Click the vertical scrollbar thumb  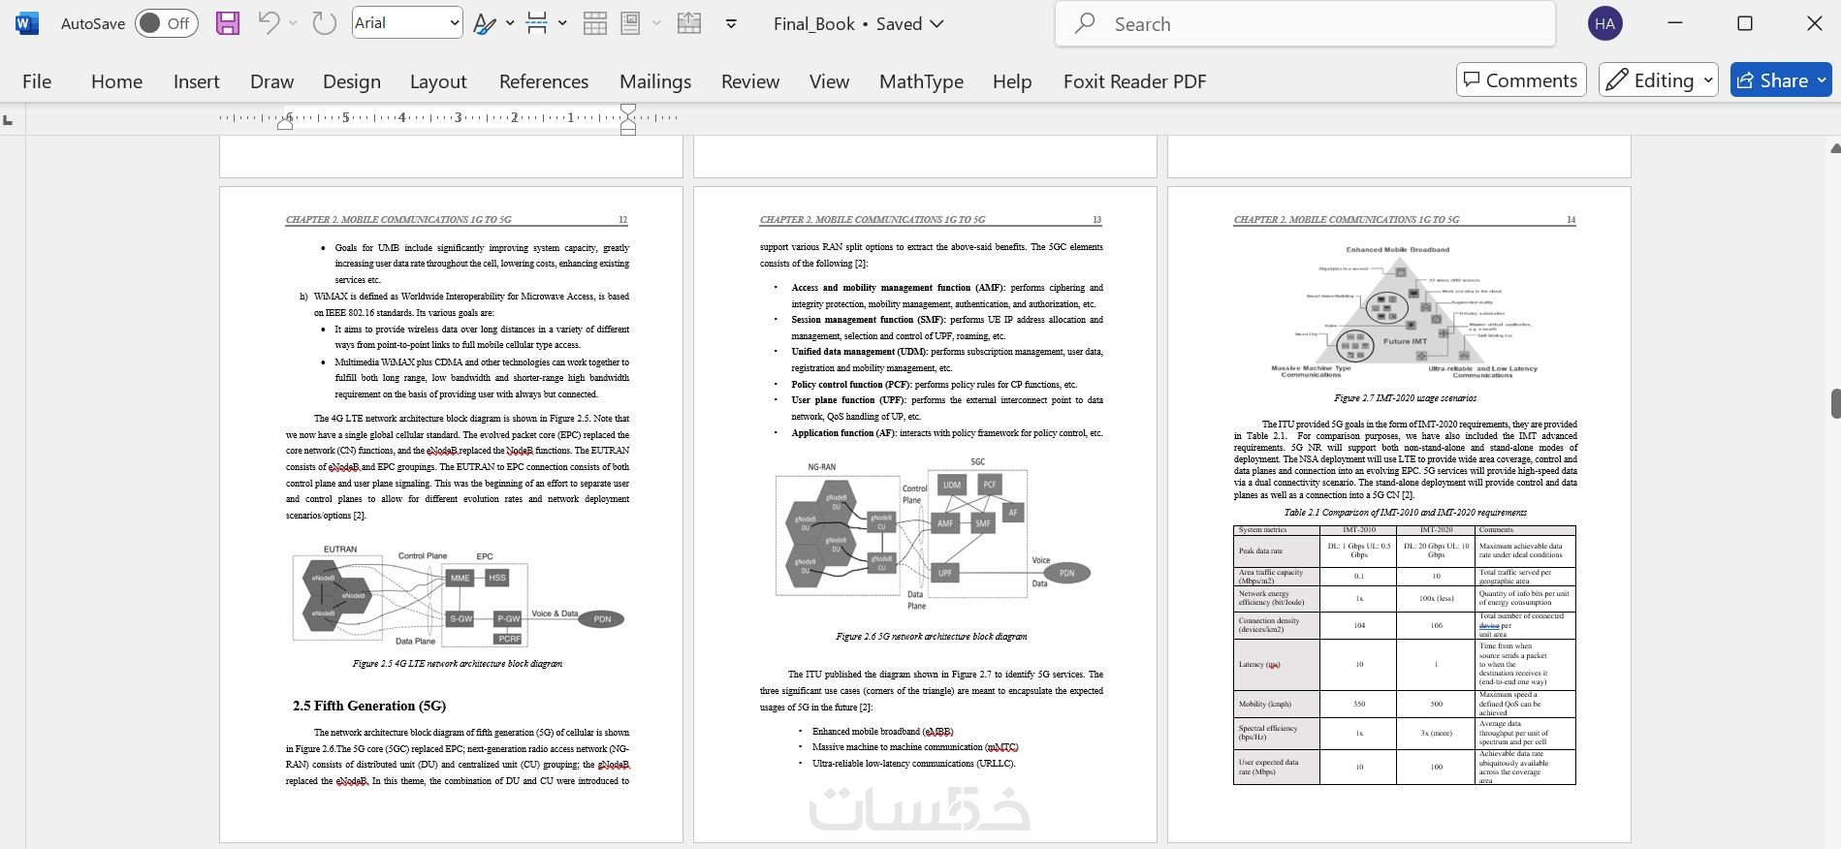tap(1834, 403)
